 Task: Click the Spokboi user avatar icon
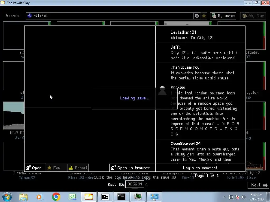pyautogui.click(x=162, y=91)
